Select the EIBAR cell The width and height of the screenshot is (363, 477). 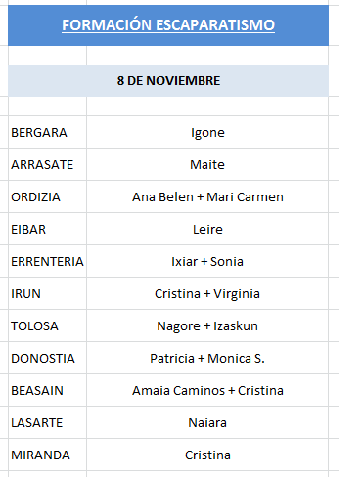[x=47, y=229]
